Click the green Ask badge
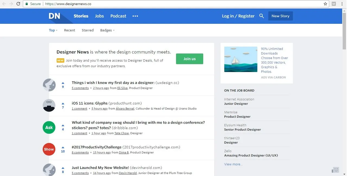 coord(49,128)
